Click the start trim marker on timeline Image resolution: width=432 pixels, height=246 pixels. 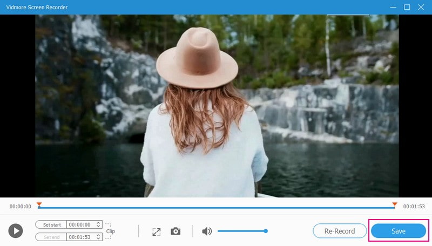click(39, 205)
